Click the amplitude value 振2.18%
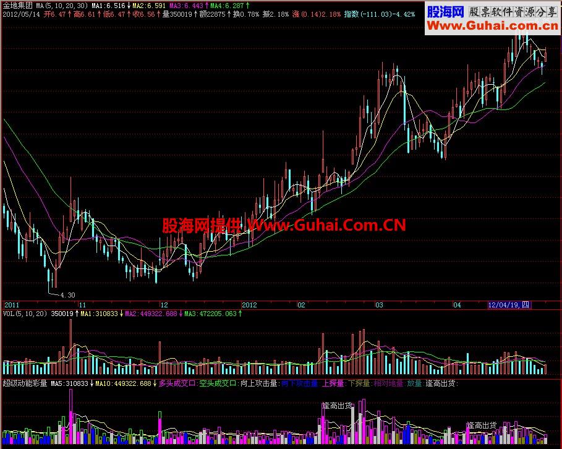Screen dimensions: 562x449 click(x=276, y=14)
